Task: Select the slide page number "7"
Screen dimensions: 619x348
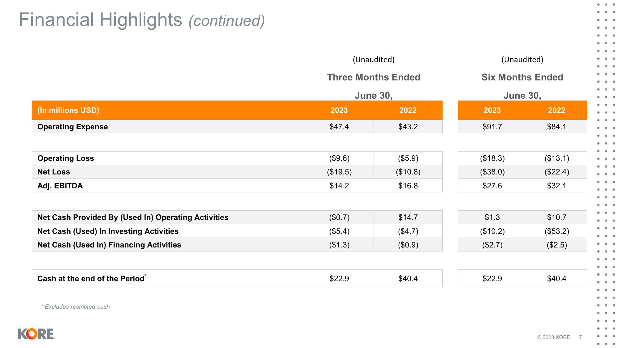Action: [x=580, y=337]
